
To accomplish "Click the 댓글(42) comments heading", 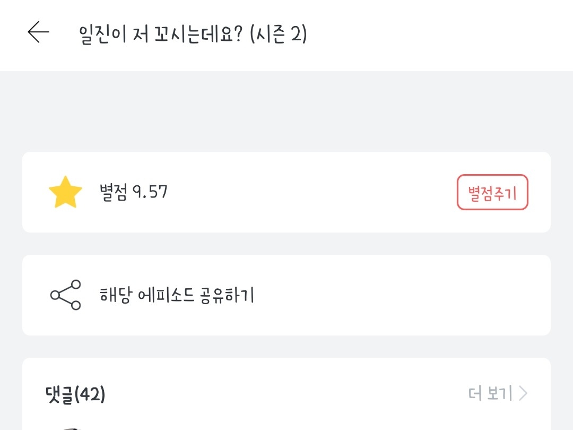I will [75, 394].
